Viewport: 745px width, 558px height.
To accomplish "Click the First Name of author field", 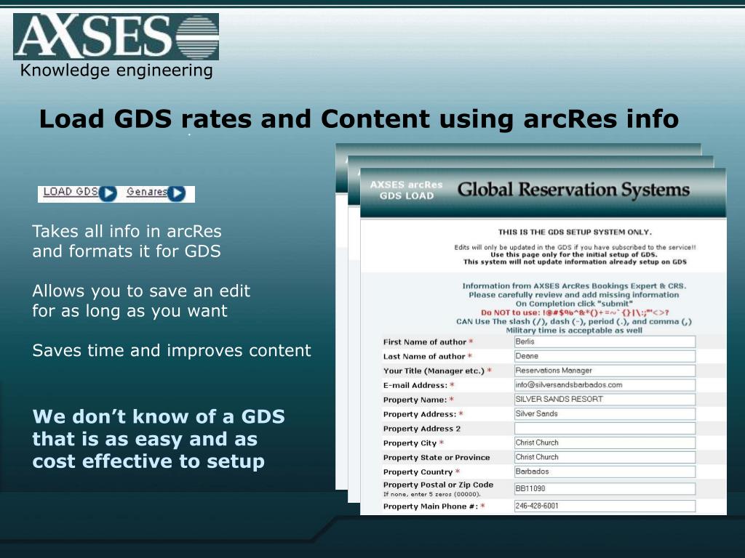I will (x=605, y=341).
